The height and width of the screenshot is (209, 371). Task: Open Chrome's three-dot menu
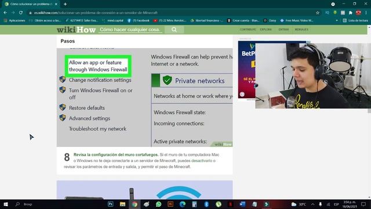366,13
